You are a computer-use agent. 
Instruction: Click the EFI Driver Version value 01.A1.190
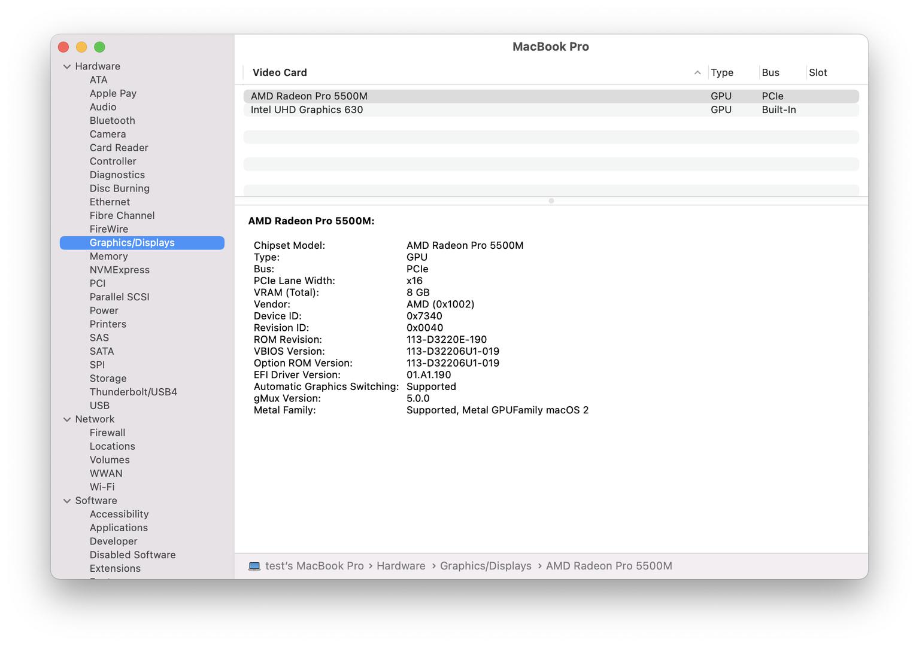tap(429, 374)
